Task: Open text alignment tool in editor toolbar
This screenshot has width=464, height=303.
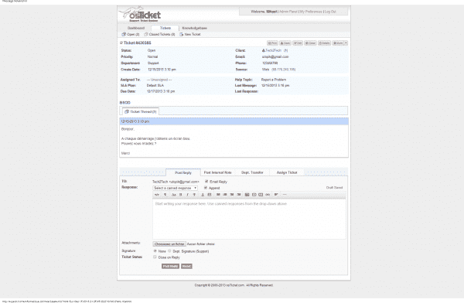Action: pyautogui.click(x=276, y=195)
